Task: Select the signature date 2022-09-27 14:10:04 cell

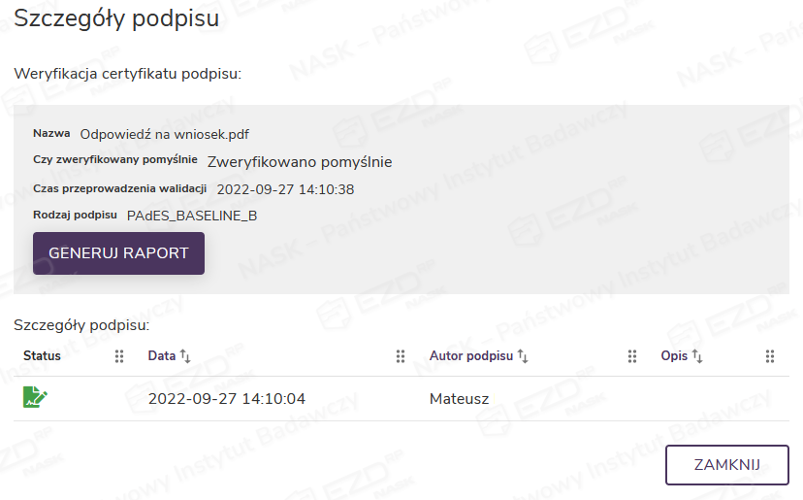Action: coord(227,398)
